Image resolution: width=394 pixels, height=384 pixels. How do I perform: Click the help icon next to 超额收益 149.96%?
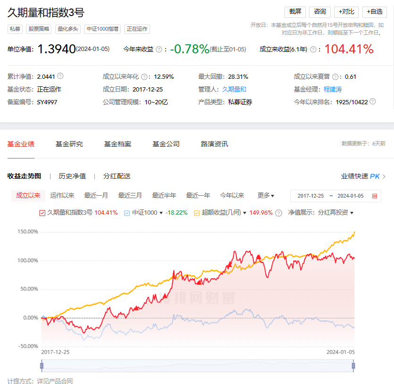click(278, 213)
